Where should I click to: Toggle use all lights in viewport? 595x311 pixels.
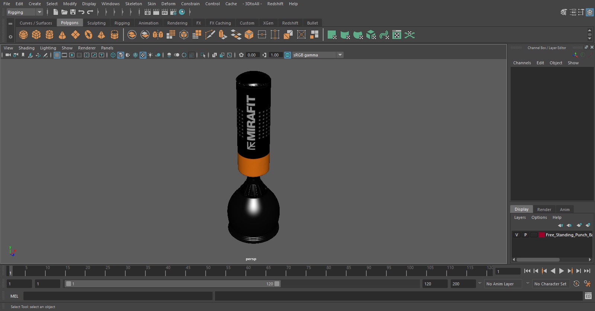click(x=150, y=55)
